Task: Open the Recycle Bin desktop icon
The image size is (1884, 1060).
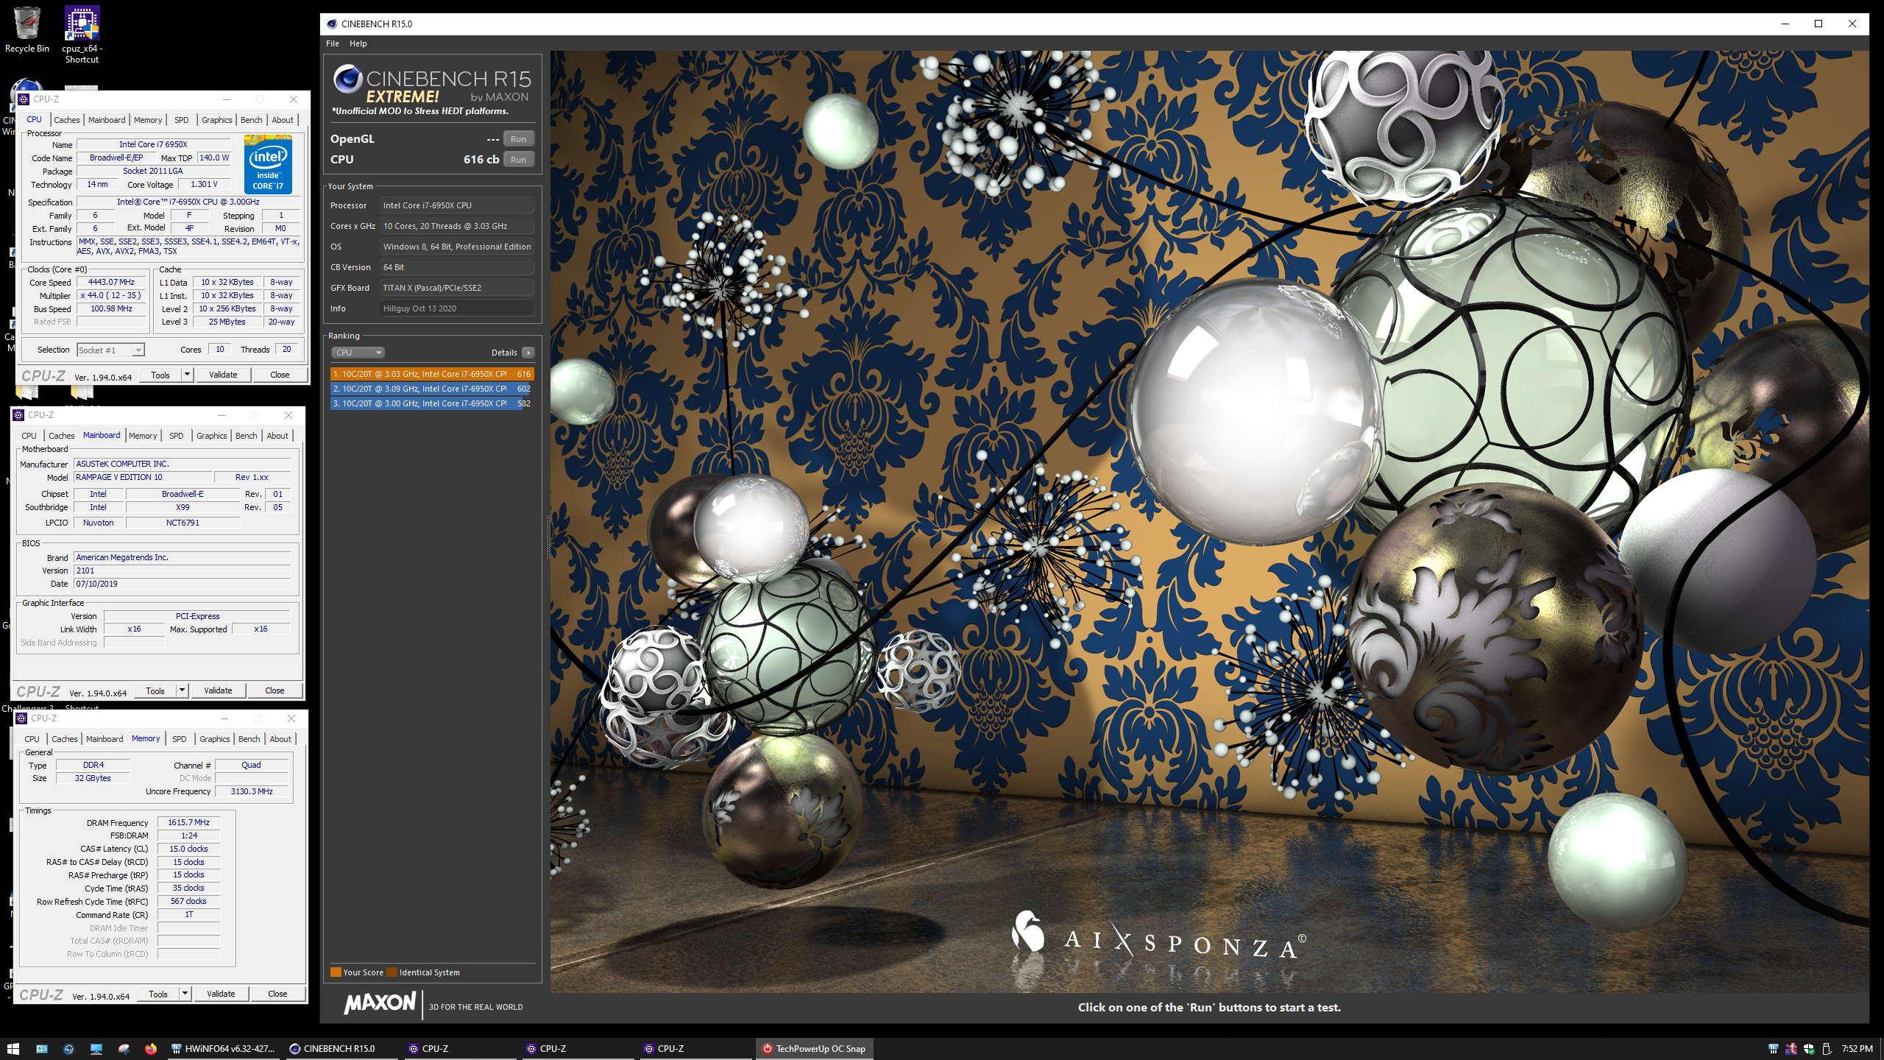Action: point(26,30)
